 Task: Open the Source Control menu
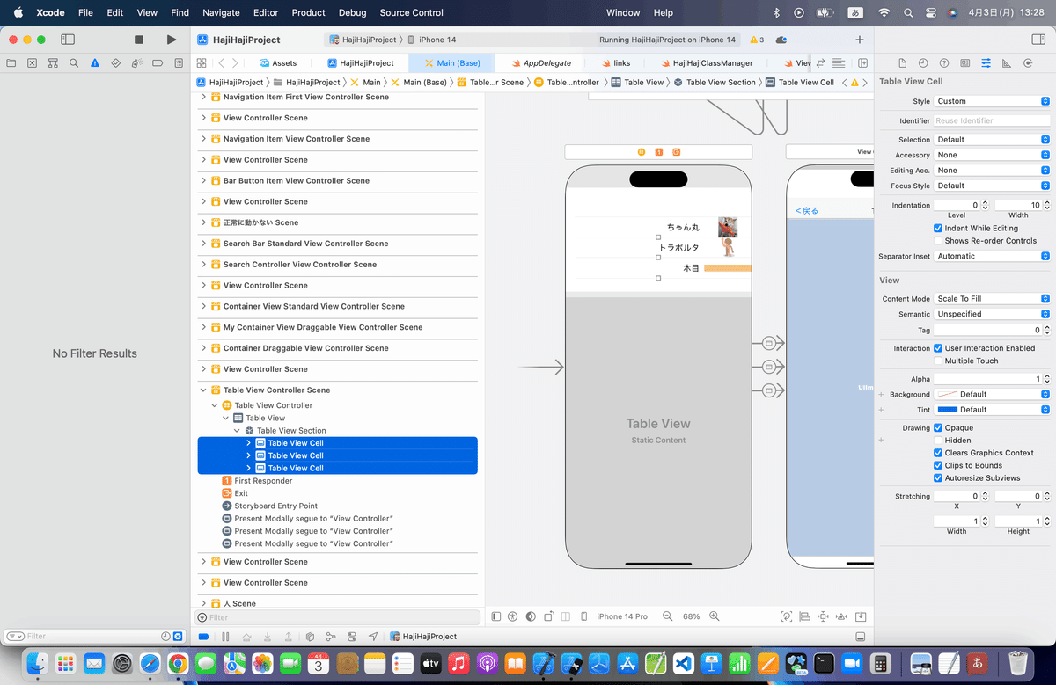point(411,12)
